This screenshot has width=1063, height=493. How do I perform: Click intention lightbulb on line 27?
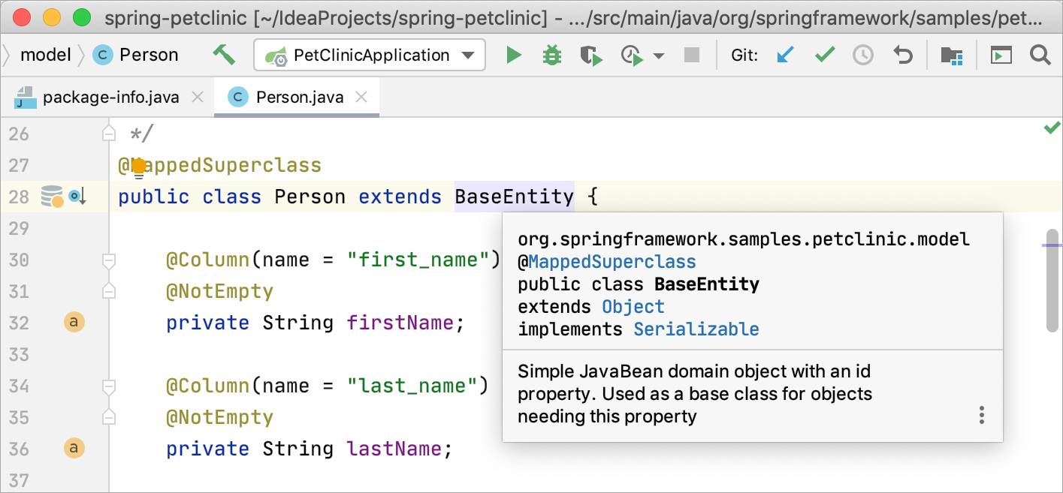click(x=138, y=168)
